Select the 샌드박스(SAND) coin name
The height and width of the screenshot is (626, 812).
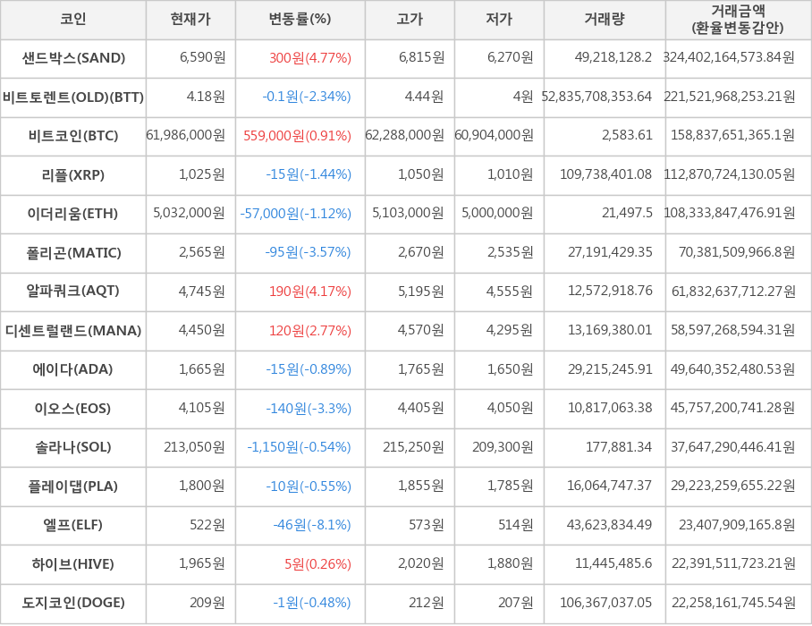(x=73, y=58)
